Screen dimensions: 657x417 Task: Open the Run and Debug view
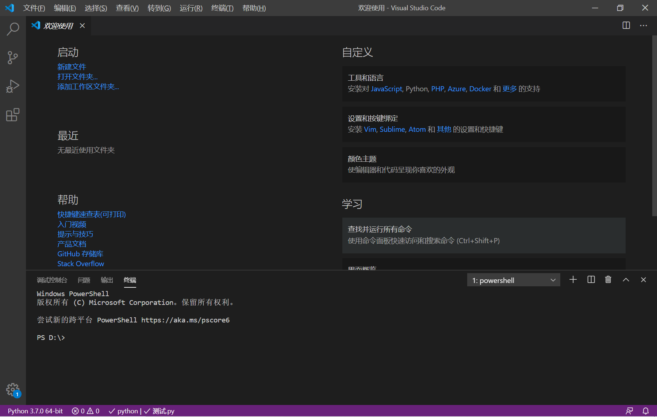pyautogui.click(x=13, y=86)
